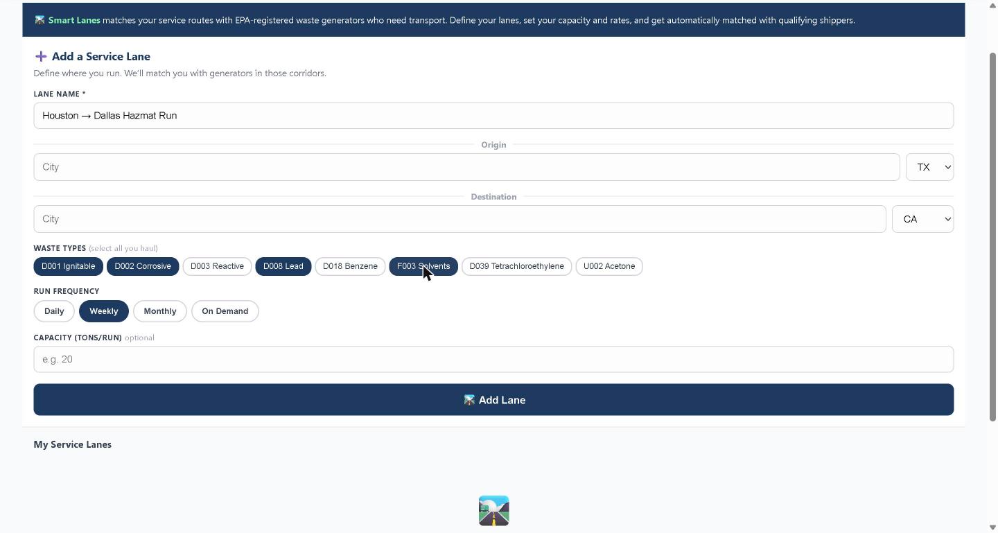Image resolution: width=998 pixels, height=533 pixels.
Task: Choose Monthly run frequency
Action: 160,311
